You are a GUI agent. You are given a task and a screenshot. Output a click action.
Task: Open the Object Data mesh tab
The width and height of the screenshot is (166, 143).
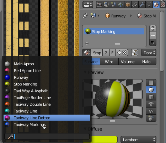(149, 5)
